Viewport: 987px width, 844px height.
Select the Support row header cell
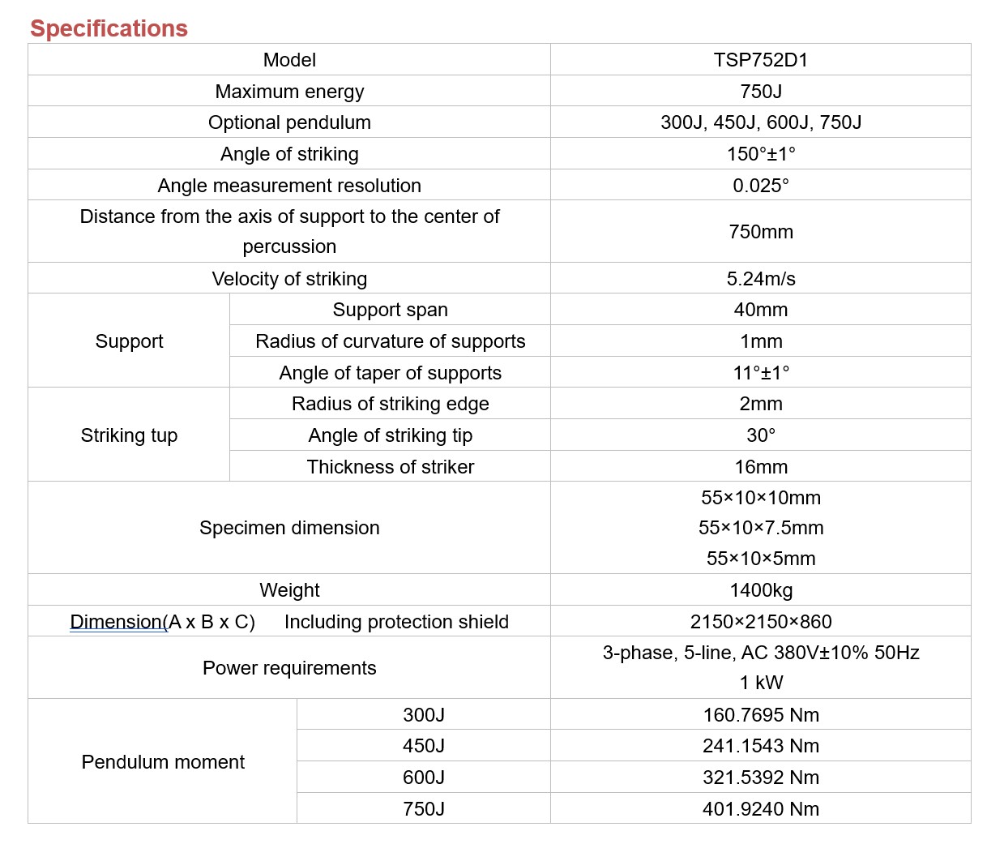[x=129, y=341]
